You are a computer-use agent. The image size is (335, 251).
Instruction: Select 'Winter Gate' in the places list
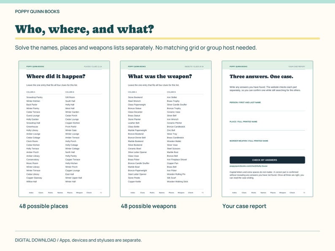pyautogui.click(x=71, y=130)
